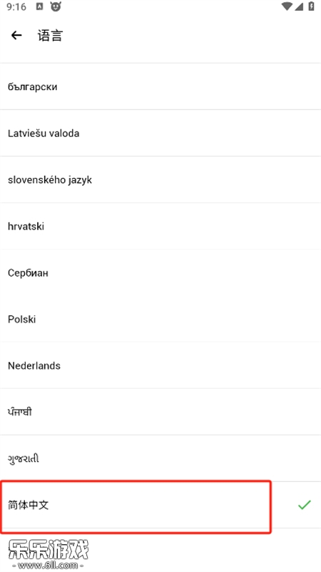This screenshot has height=572, width=321.
Task: Tap the cat face notification icon
Action: click(x=56, y=6)
